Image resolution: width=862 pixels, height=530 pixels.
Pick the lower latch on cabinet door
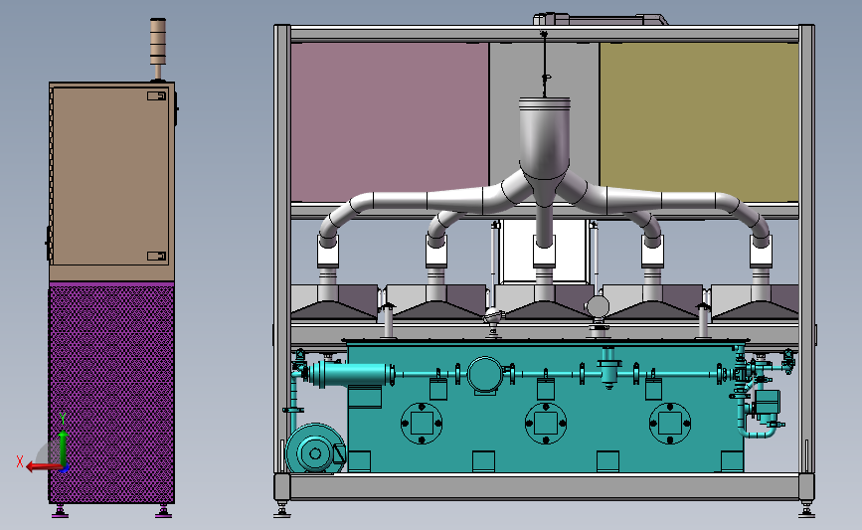coord(157,256)
